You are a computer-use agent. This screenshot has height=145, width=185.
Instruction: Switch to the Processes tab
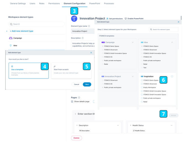click(x=109, y=4)
